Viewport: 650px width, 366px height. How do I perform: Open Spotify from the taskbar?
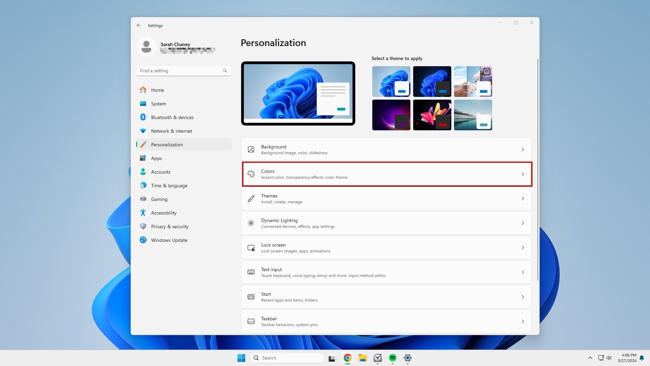point(392,358)
